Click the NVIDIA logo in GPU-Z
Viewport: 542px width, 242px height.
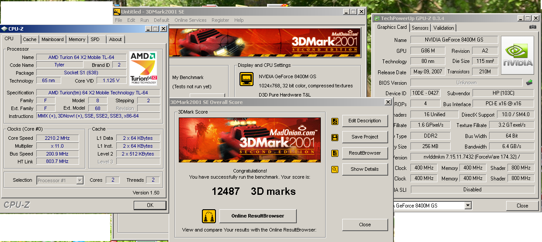[x=518, y=56]
